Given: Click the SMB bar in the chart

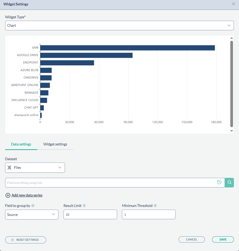Looking at the screenshot, I should pos(127,48).
